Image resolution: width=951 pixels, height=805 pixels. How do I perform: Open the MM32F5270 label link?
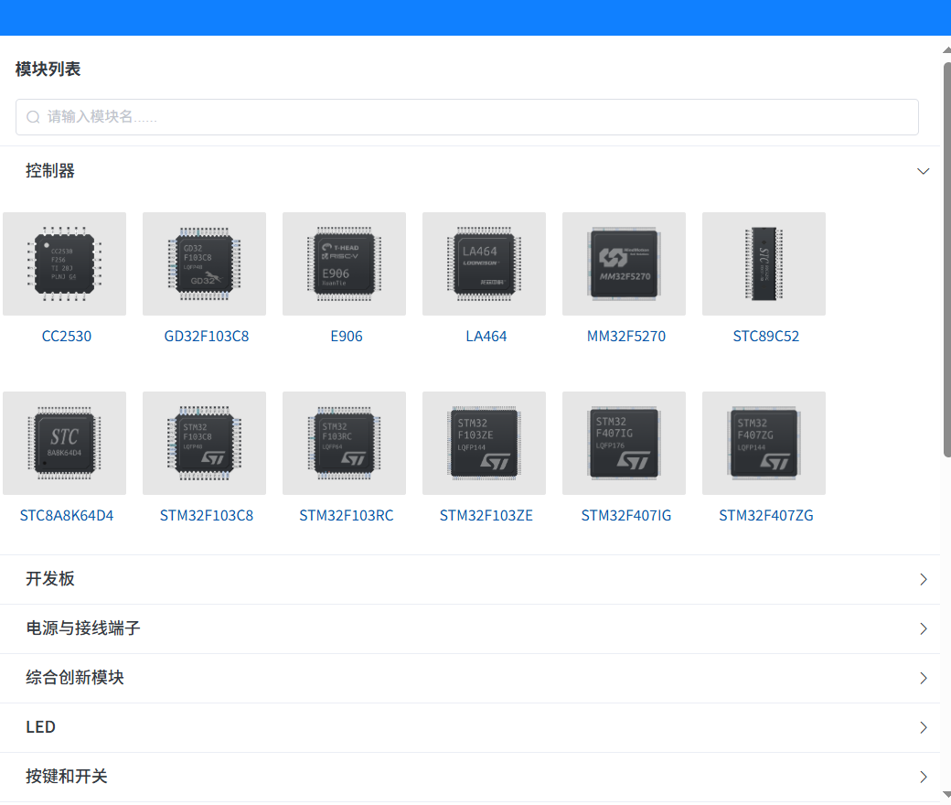(x=626, y=336)
